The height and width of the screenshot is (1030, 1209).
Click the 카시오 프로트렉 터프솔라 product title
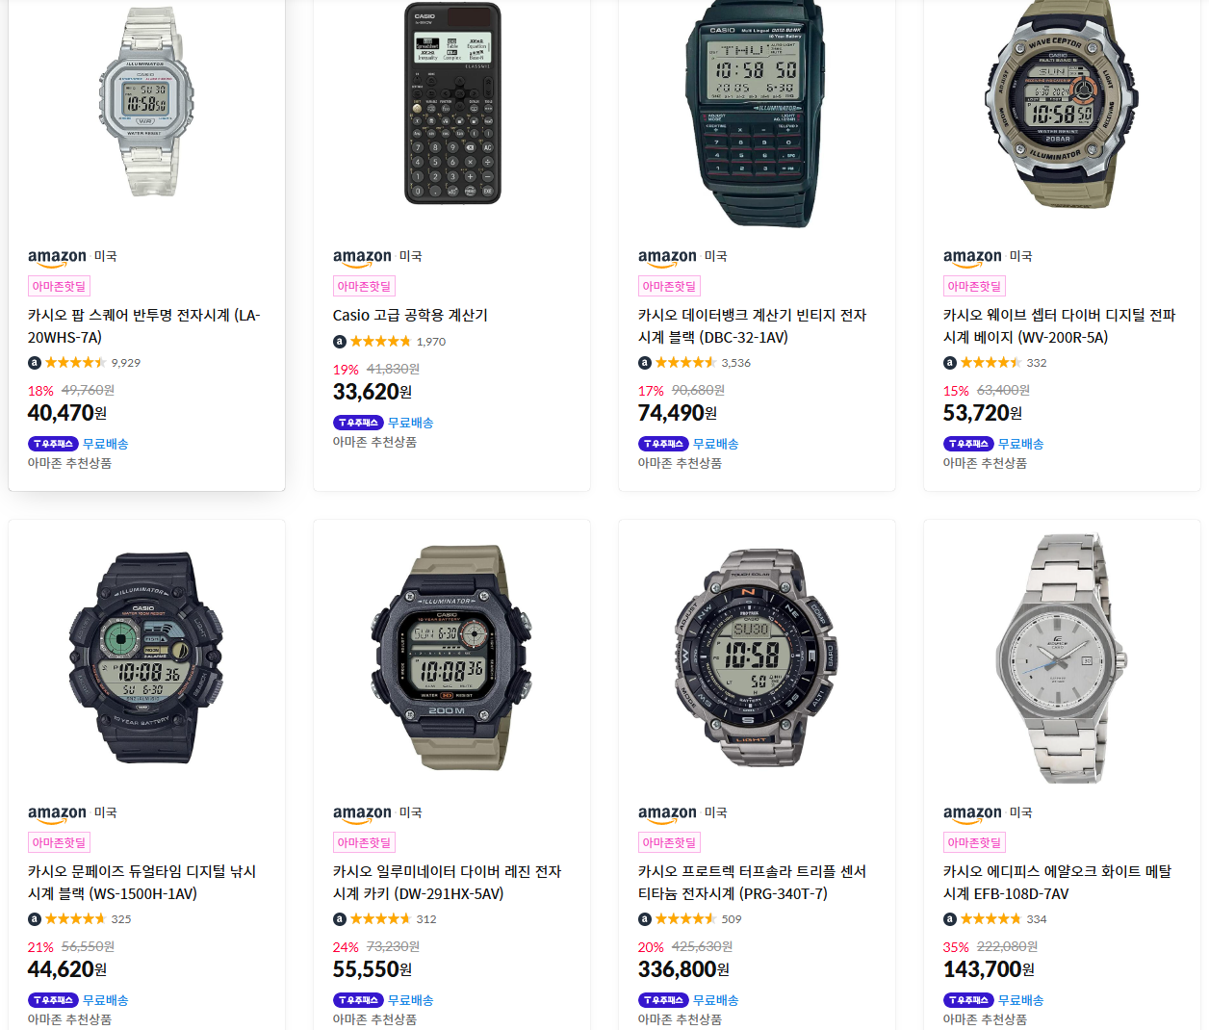pyautogui.click(x=752, y=883)
